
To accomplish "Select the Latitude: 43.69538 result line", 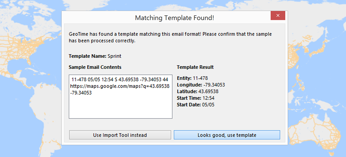I will point(198,91).
